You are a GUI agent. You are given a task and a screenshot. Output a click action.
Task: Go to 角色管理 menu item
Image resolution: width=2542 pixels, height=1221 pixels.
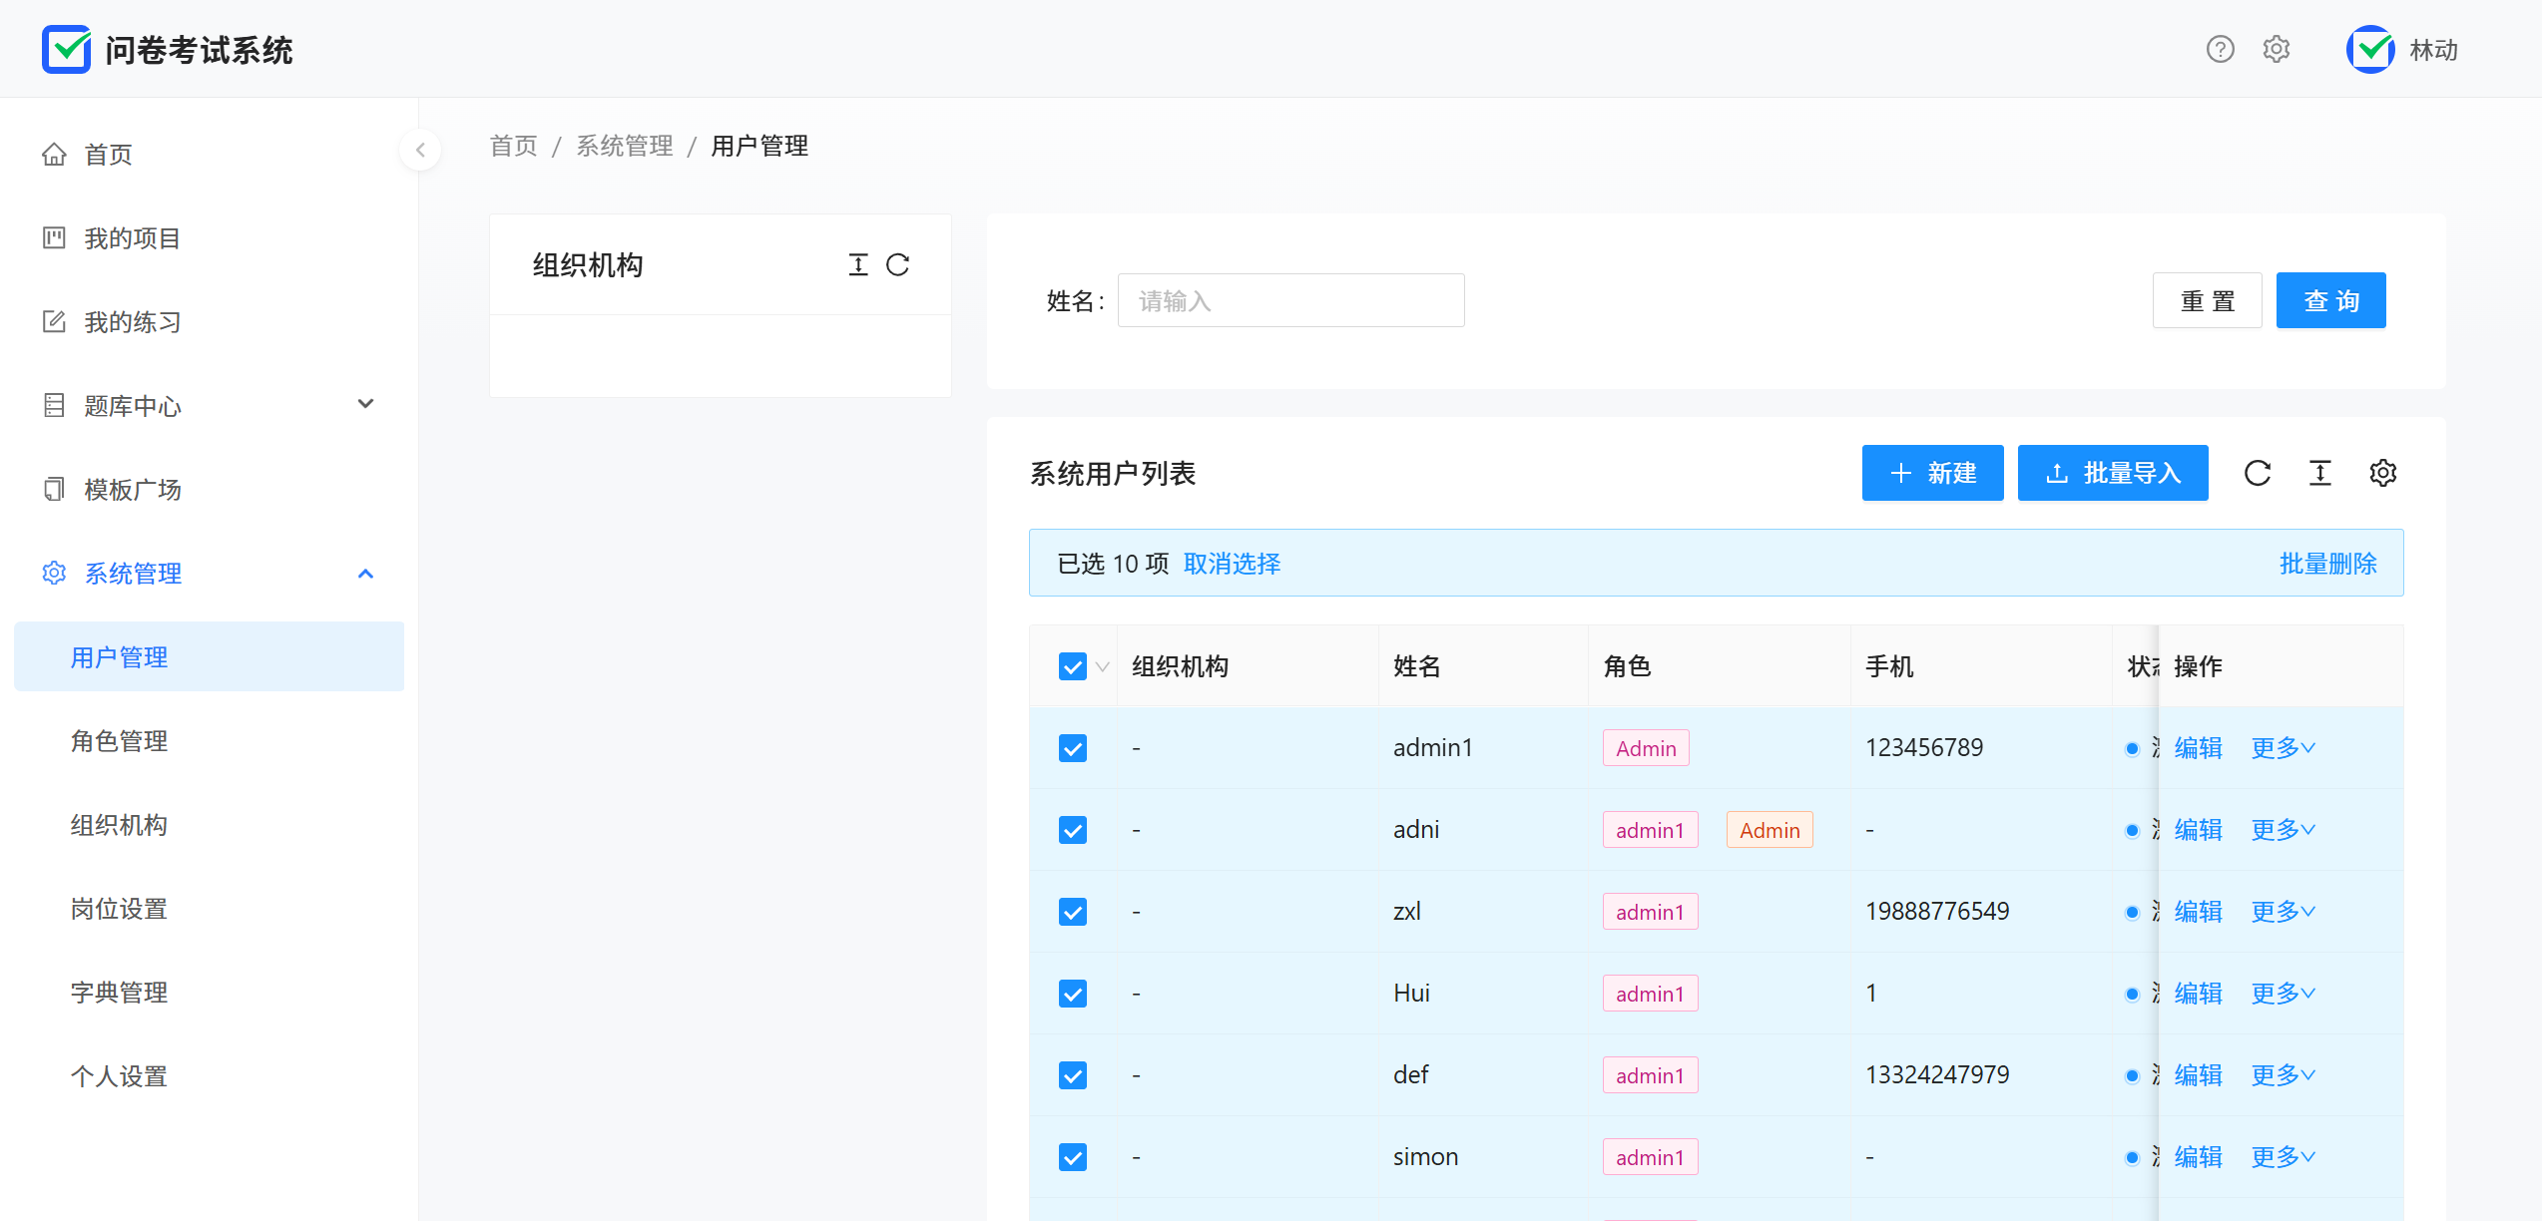(119, 741)
